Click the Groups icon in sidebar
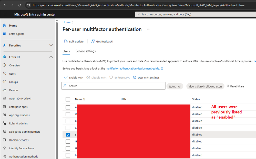 pos(4,82)
